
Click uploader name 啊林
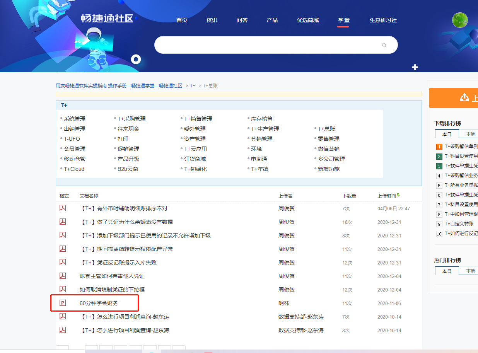[284, 303]
